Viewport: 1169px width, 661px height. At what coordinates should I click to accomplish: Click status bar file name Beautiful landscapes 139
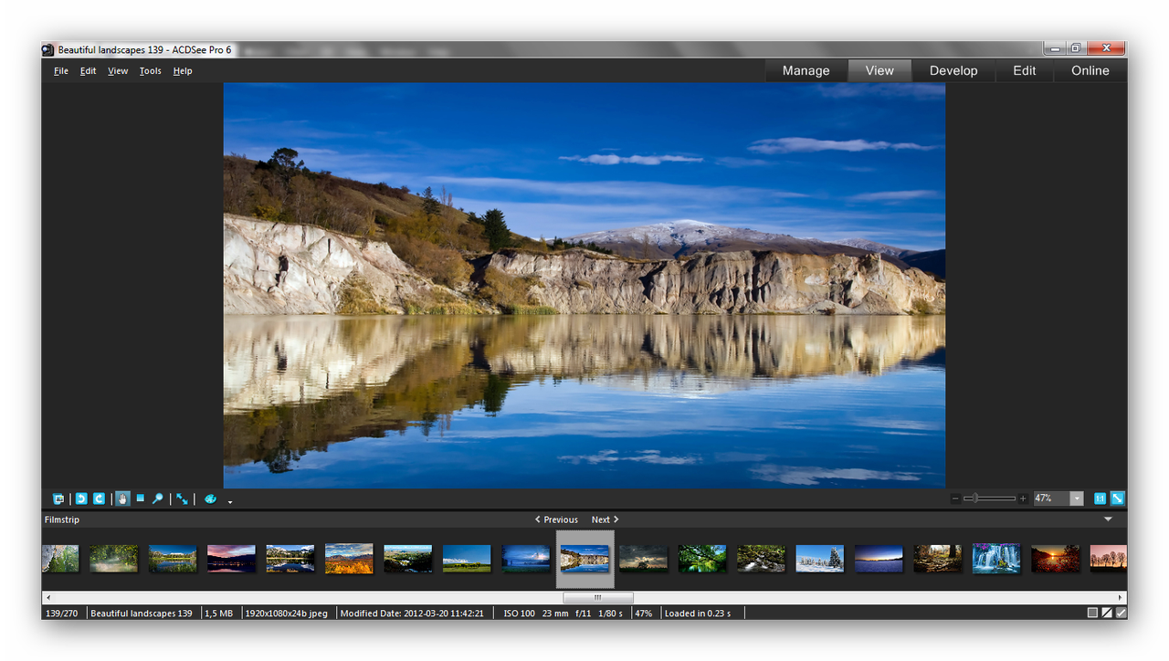coord(142,614)
